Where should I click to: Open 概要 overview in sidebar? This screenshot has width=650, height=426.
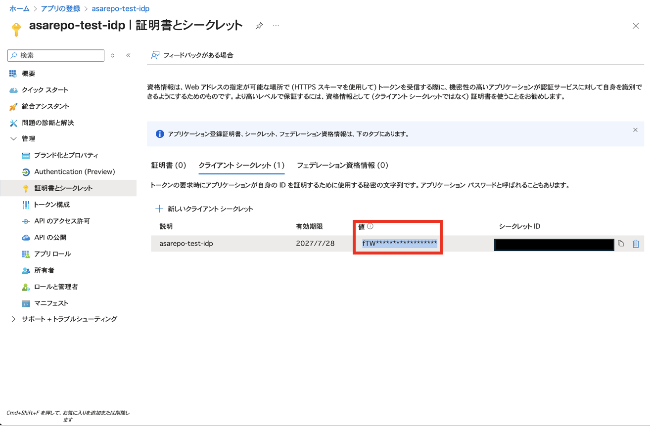click(x=28, y=74)
